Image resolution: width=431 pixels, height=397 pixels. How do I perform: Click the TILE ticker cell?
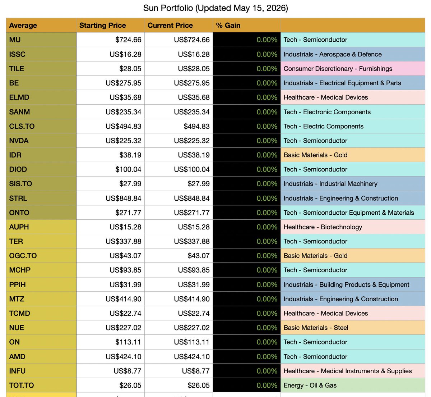pyautogui.click(x=41, y=68)
